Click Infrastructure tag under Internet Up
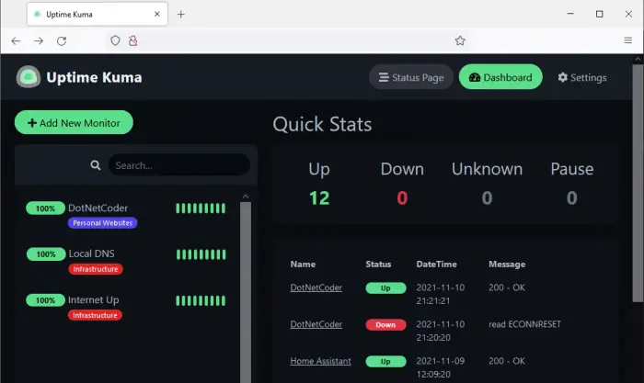 (96, 315)
